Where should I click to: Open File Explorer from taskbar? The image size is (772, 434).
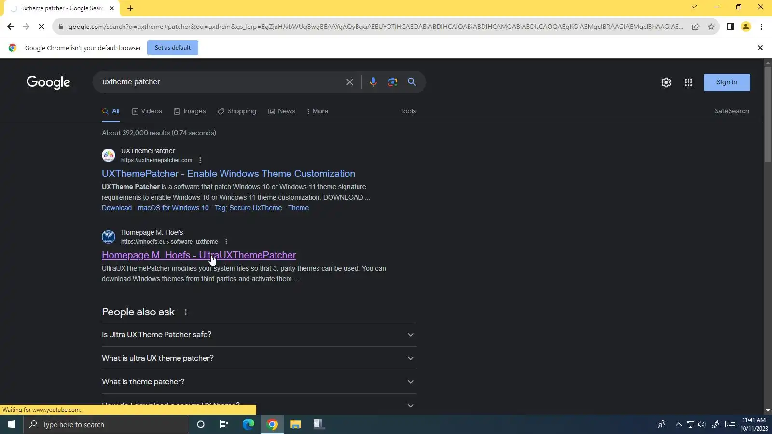tap(296, 424)
